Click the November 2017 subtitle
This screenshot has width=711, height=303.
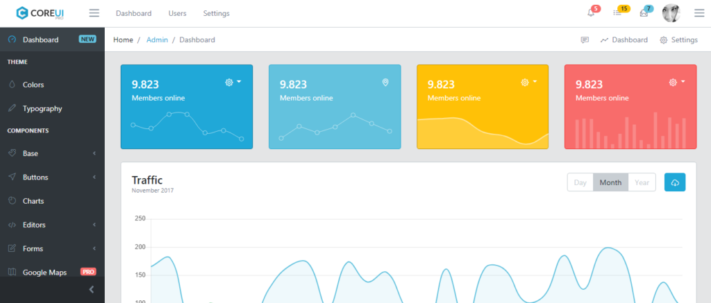coord(152,191)
